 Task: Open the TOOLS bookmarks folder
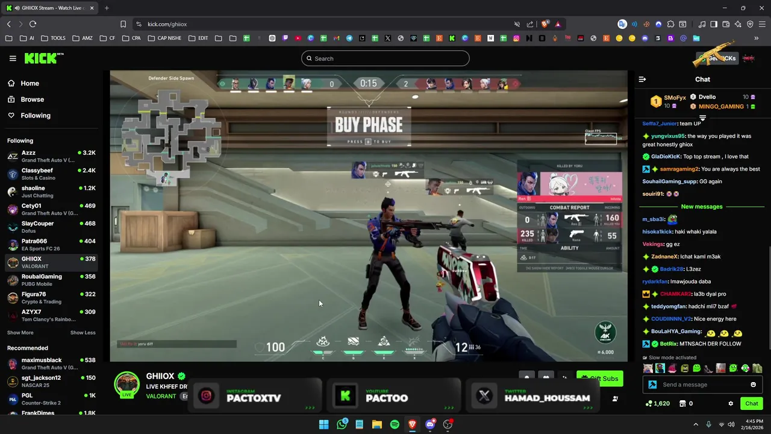tap(53, 38)
